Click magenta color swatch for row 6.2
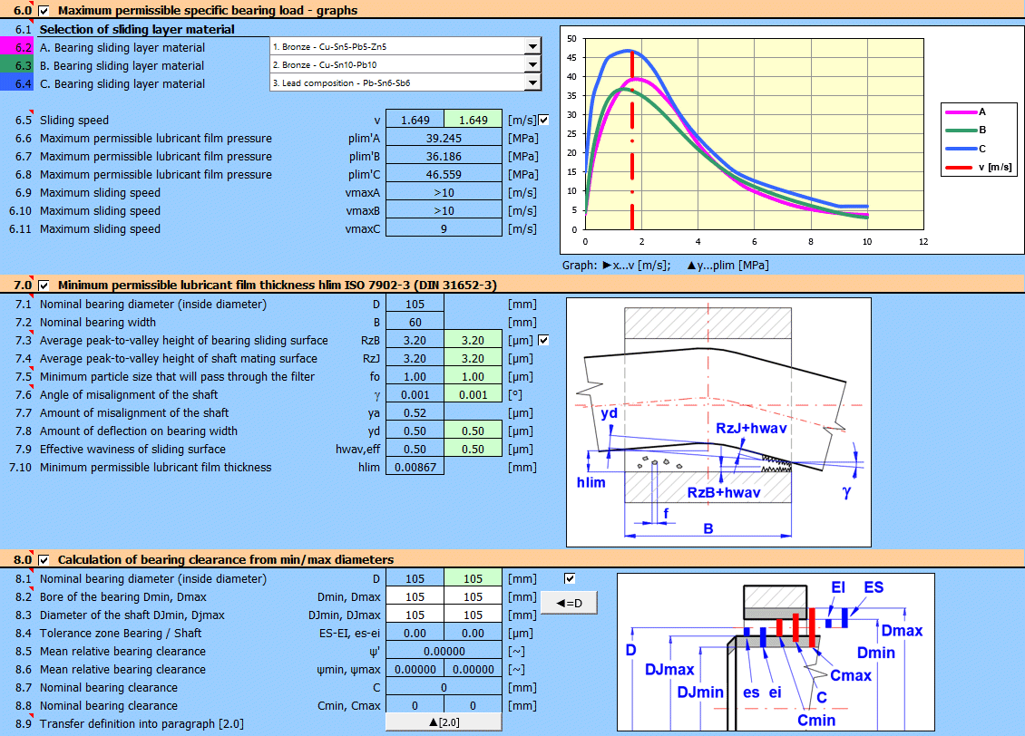Viewport: 1025px width, 736px height. tap(18, 47)
